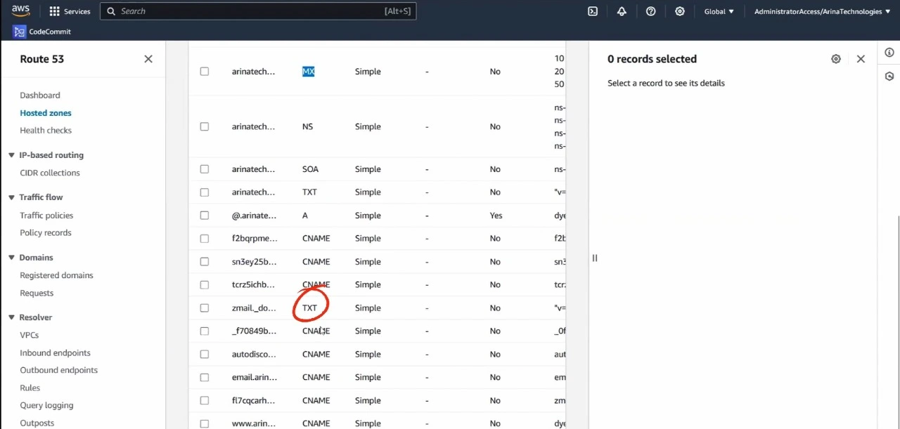Open the help question mark icon
Viewport: 900px width, 429px height.
pyautogui.click(x=650, y=11)
